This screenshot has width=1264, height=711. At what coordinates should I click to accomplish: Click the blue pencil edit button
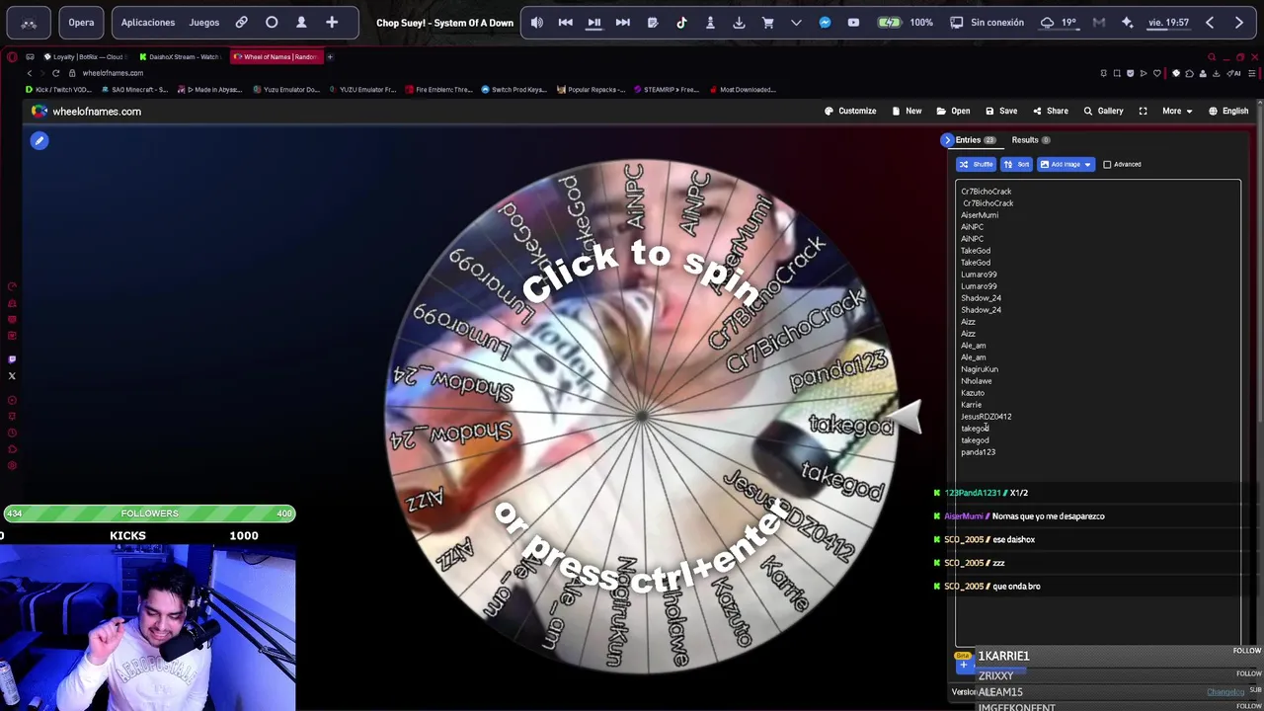click(x=39, y=141)
